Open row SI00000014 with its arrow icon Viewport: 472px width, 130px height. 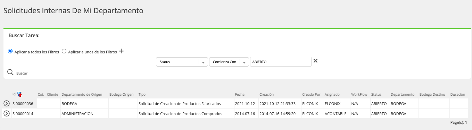6,113
